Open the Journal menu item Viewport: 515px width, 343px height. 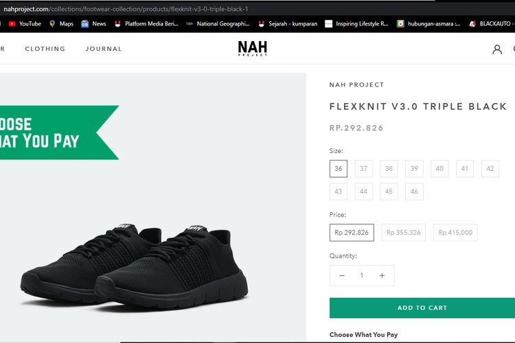pos(104,49)
